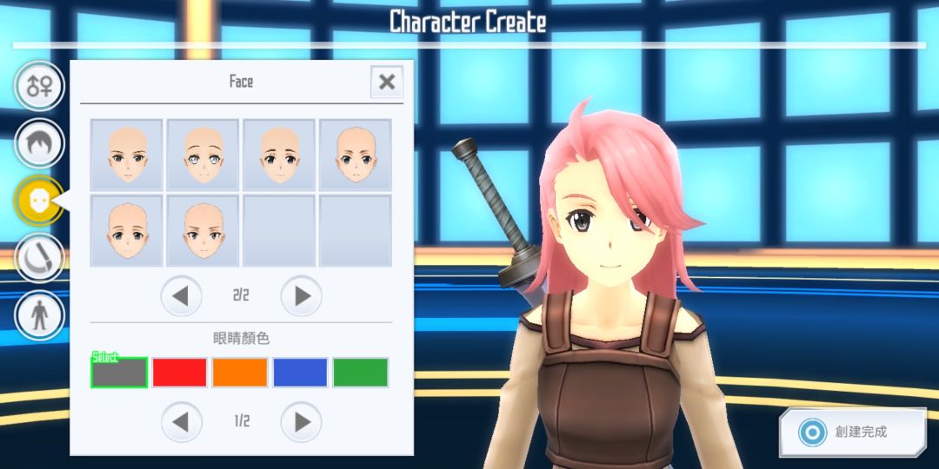Select red eye color swatch
Image resolution: width=939 pixels, height=469 pixels.
coord(180,373)
